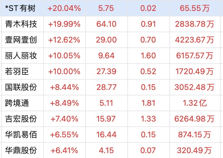Image resolution: width=223 pixels, height=158 pixels.
Task: Select the 6157.57万 amount cell
Action: [x=195, y=56]
